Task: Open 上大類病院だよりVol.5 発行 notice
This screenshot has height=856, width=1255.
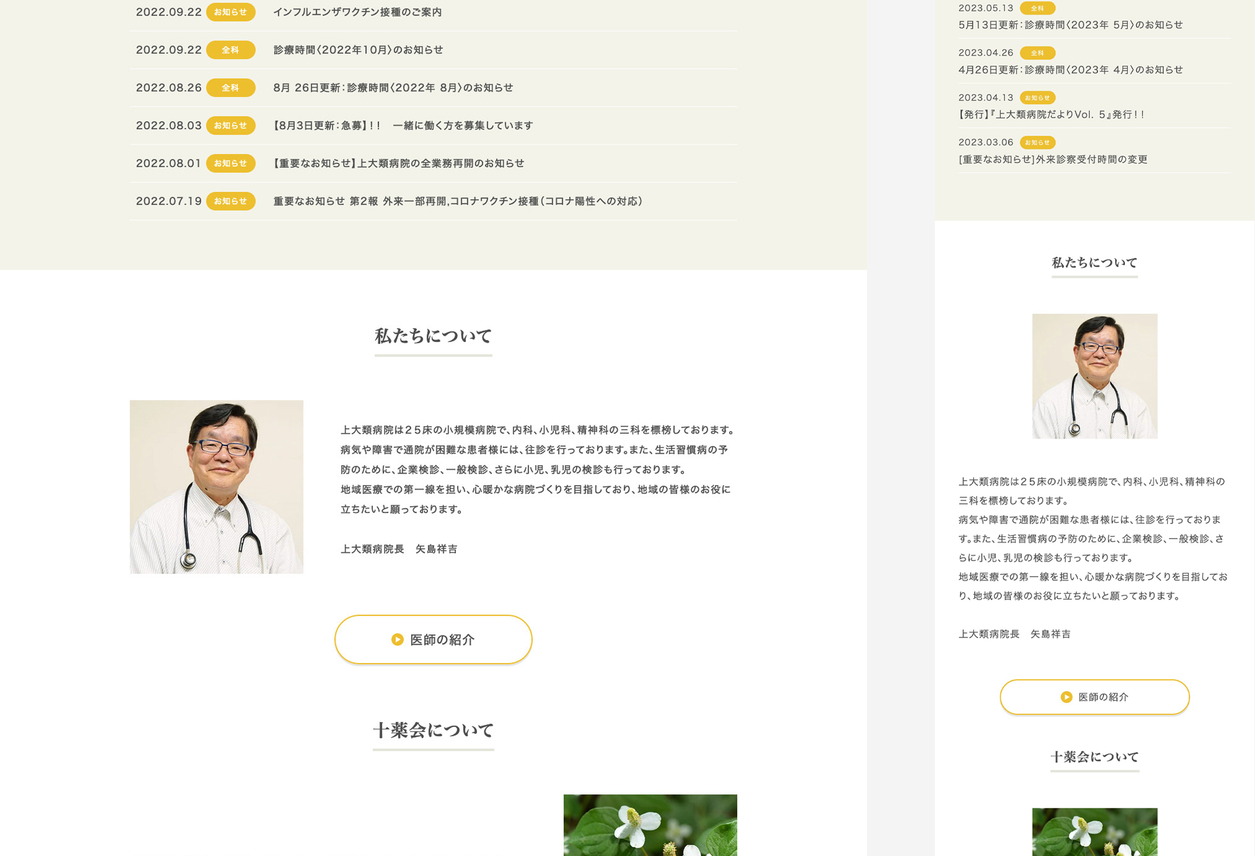Action: click(1051, 114)
